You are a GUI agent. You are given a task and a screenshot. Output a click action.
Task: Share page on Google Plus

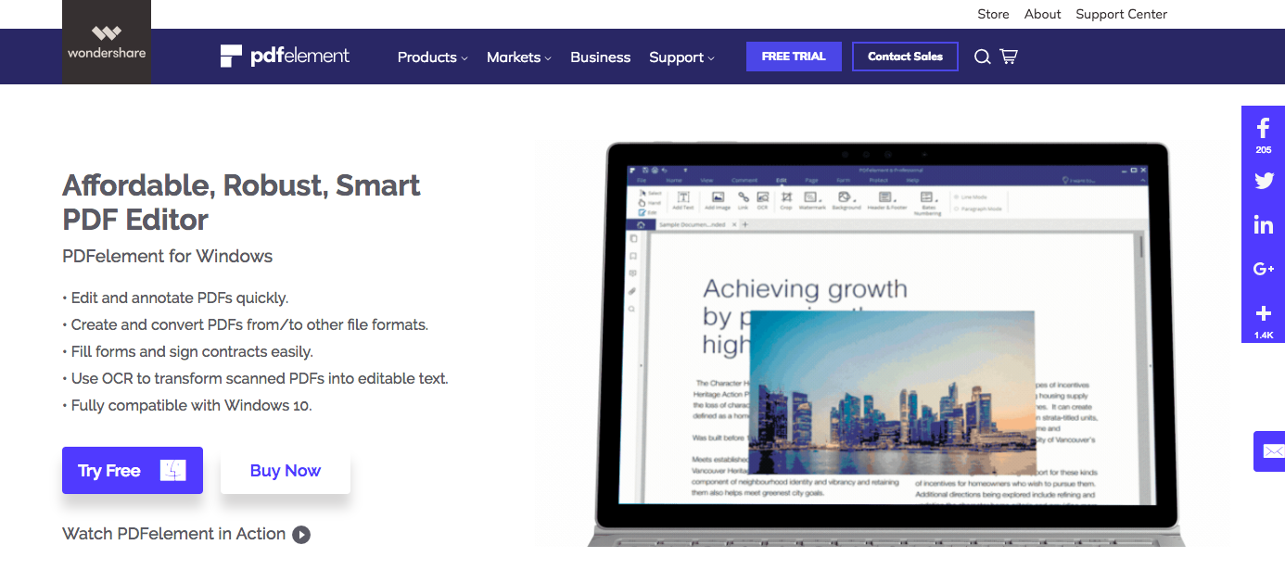tap(1263, 270)
